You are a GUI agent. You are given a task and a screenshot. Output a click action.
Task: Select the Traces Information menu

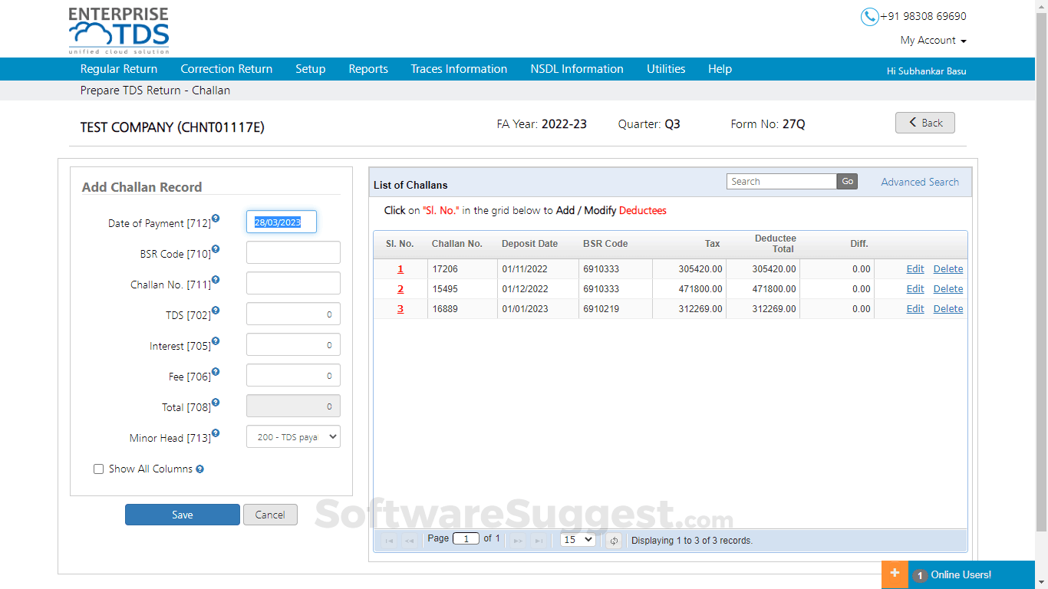[x=459, y=68]
